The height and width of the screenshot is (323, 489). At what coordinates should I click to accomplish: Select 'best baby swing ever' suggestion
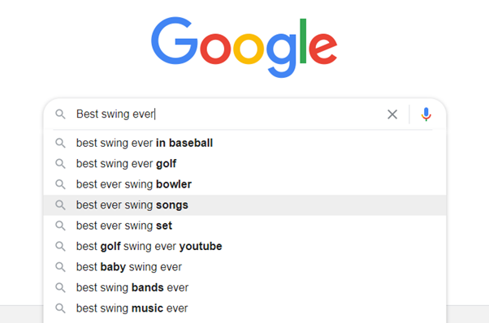pos(244,267)
